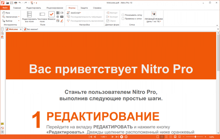This screenshot has width=220, height=139.
Task: Expand the Выбор dropdown arrow
Action: (x=19, y=21)
